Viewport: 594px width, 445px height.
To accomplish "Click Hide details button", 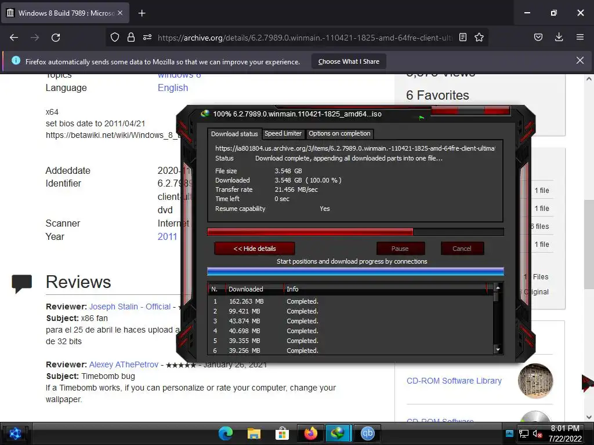I will point(255,249).
